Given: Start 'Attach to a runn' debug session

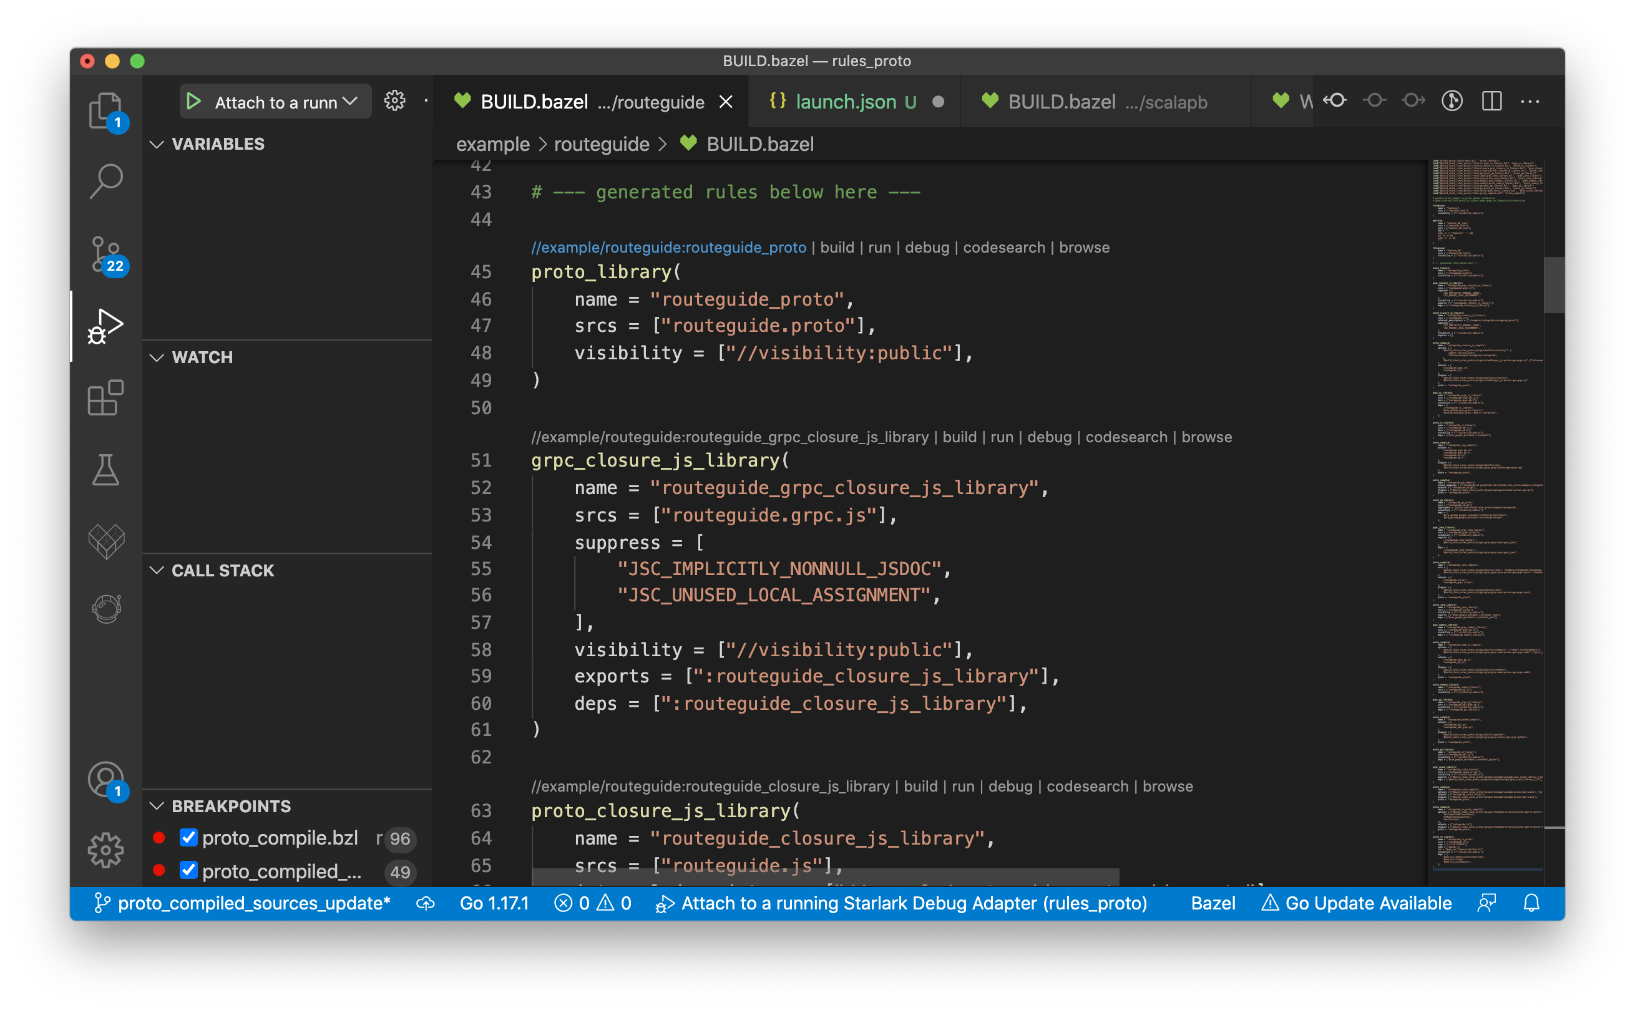Looking at the screenshot, I should pyautogui.click(x=193, y=101).
